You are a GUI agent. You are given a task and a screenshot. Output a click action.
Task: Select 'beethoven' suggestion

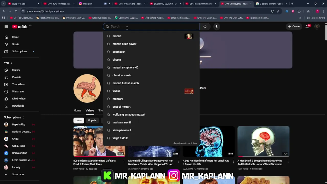(x=151, y=52)
